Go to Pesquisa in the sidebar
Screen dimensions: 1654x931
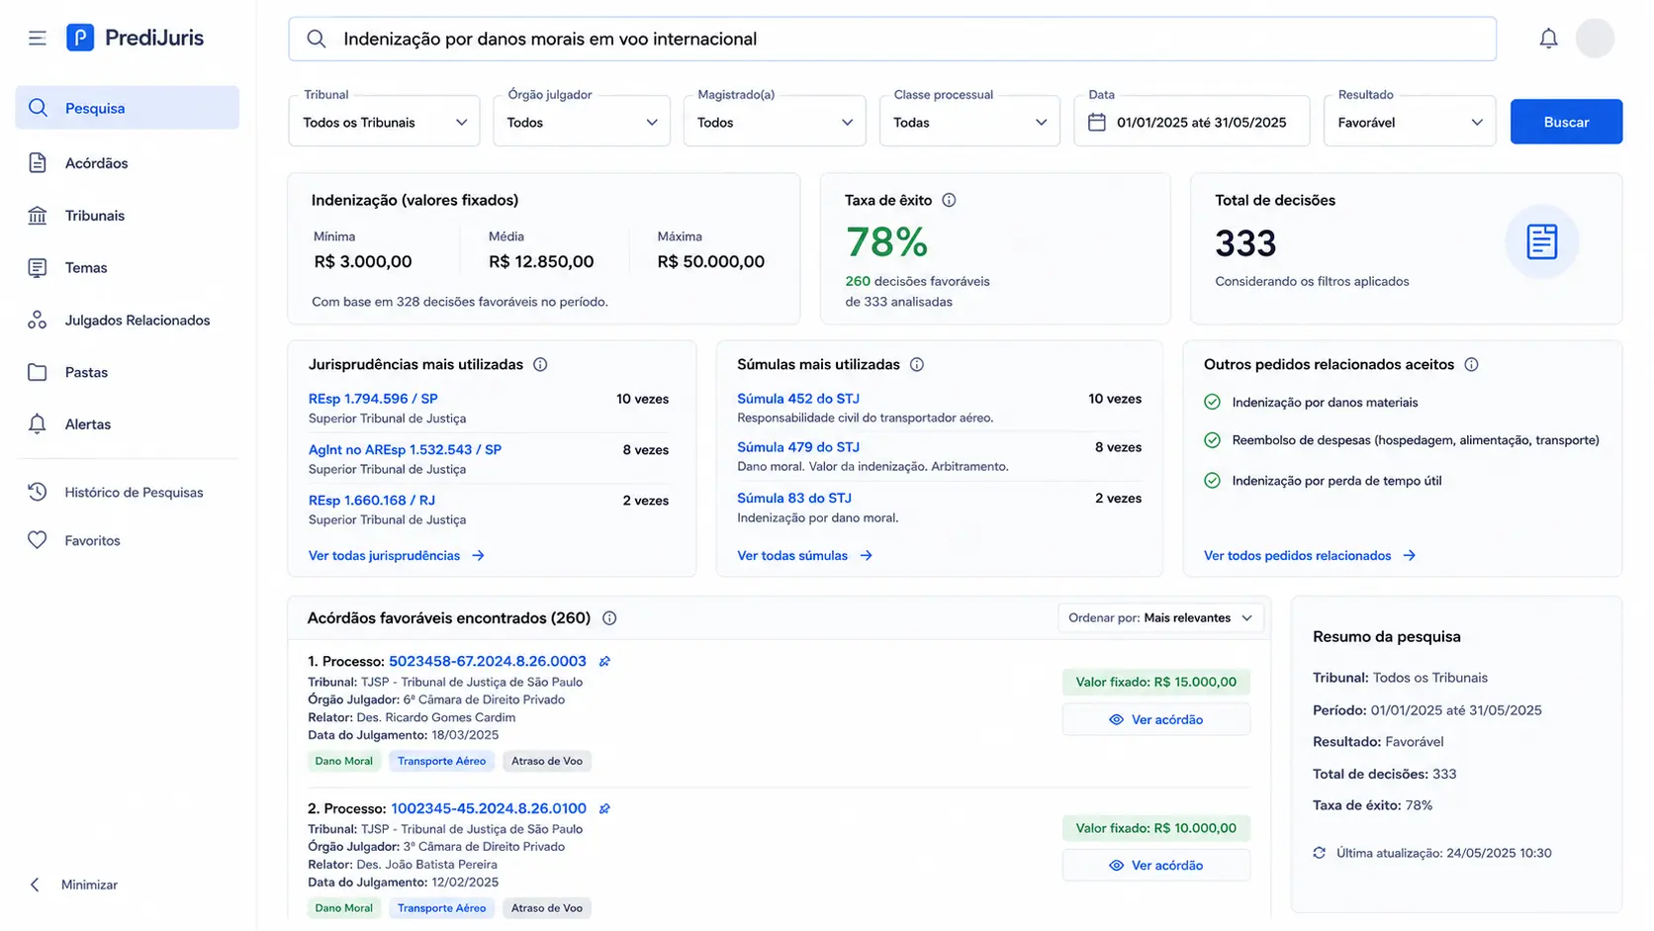127,108
